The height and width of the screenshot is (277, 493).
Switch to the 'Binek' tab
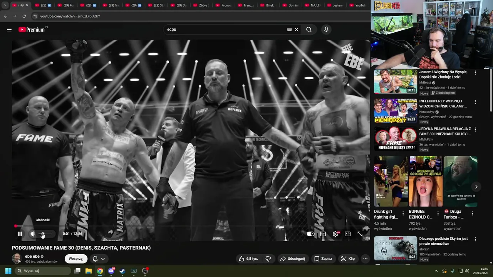(268, 5)
